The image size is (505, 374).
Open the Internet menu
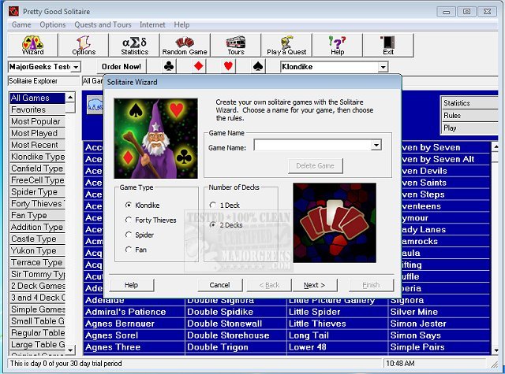pyautogui.click(x=152, y=24)
